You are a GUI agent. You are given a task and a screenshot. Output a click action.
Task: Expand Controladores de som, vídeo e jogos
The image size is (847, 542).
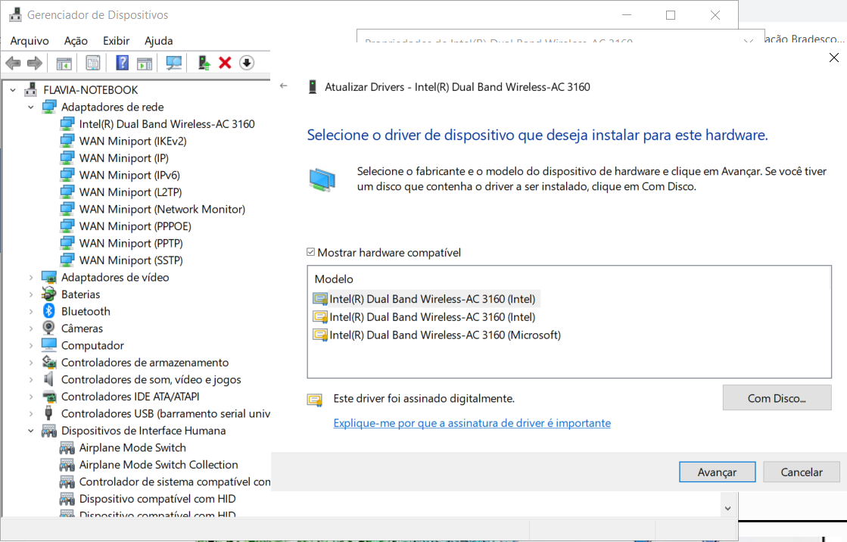[31, 379]
